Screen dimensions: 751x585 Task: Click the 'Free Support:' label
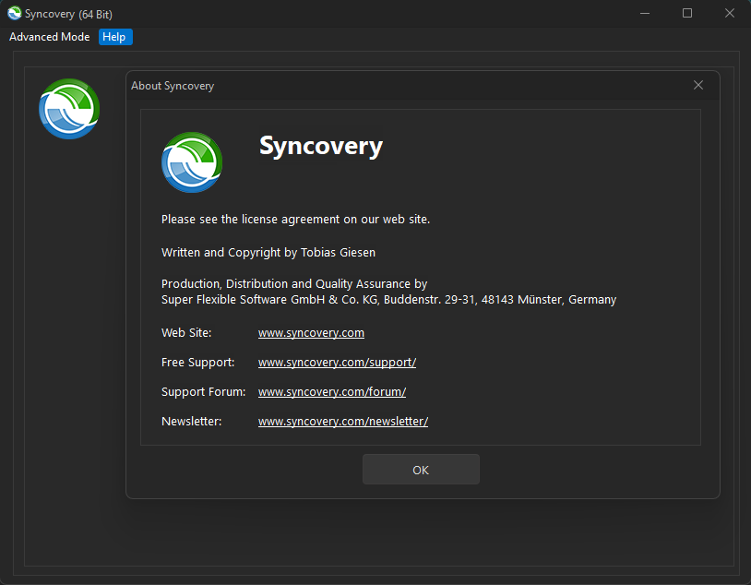tap(197, 363)
